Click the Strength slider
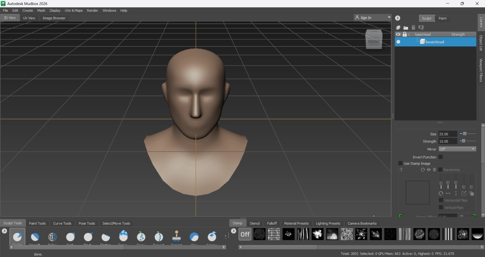Image resolution: width=485 pixels, height=257 pixels. 468,141
